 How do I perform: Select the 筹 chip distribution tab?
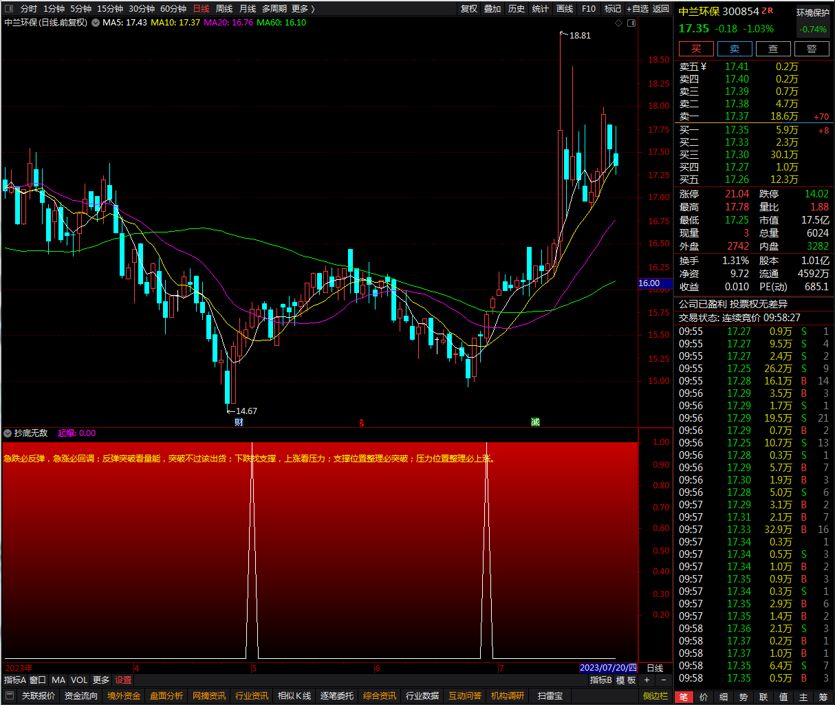823,697
